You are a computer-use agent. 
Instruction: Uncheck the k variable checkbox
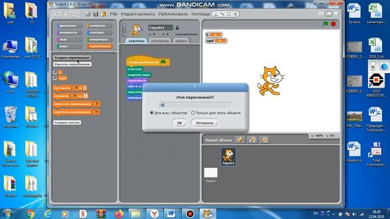click(55, 72)
